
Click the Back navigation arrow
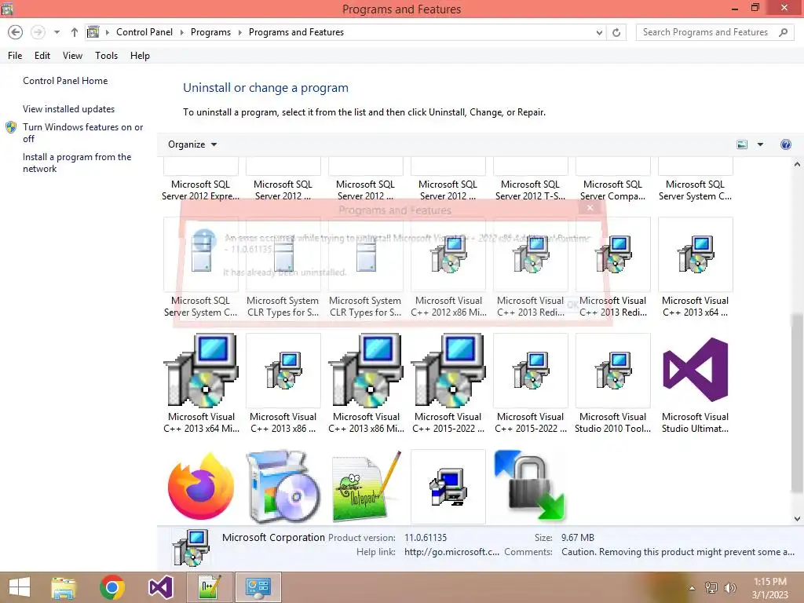coord(16,32)
